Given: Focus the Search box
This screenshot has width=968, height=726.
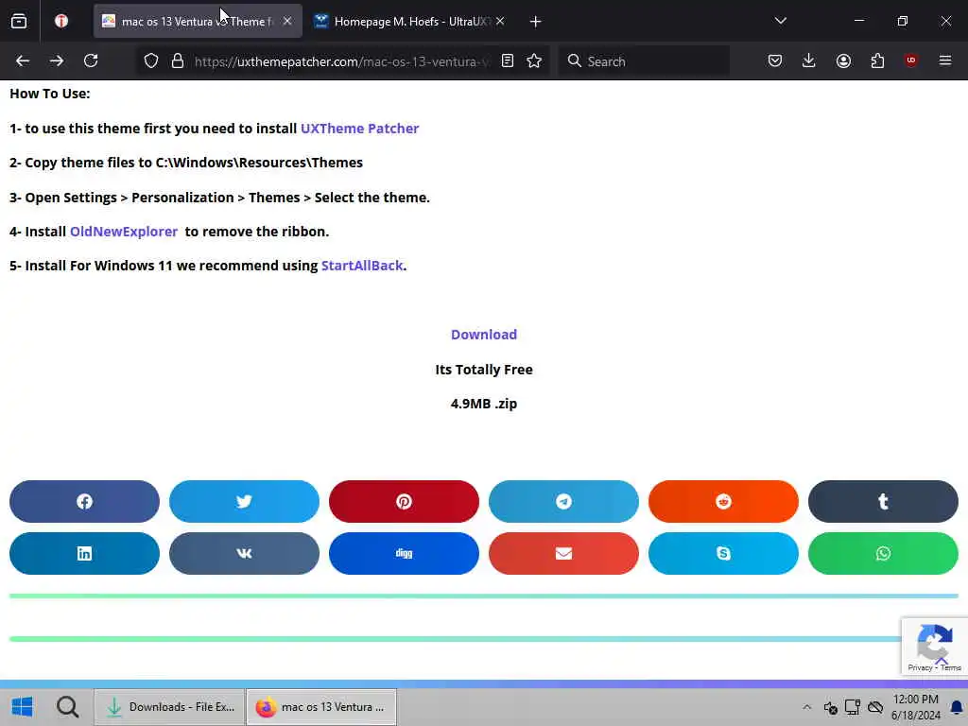Looking at the screenshot, I should click(x=644, y=61).
